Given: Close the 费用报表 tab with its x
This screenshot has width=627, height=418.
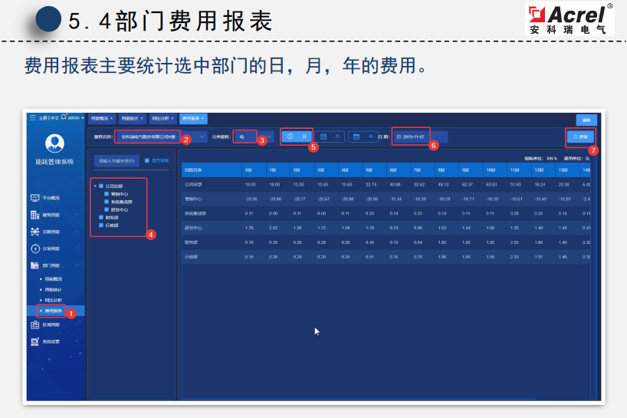Looking at the screenshot, I should 202,118.
